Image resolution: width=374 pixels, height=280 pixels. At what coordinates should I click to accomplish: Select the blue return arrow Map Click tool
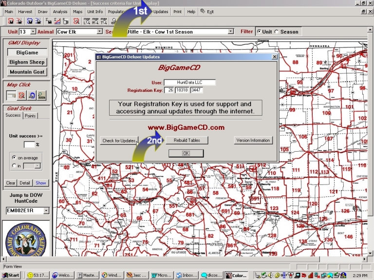click(x=32, y=95)
